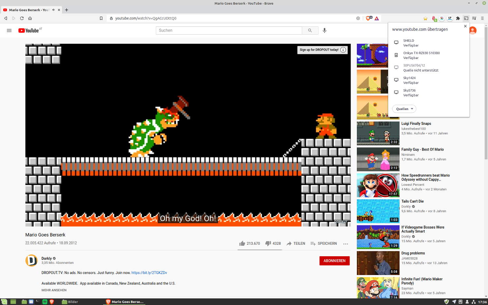Open a new browser tab
The width and height of the screenshot is (488, 305).
67,10
